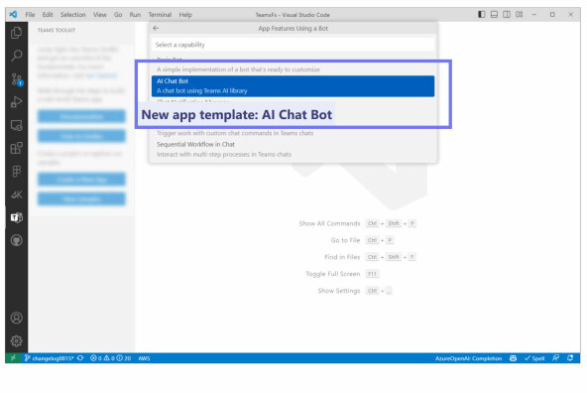
Task: Click the back arrow in quick pick
Action: pyautogui.click(x=156, y=28)
